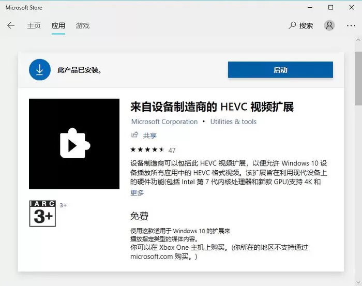This screenshot has height=286, width=362.
Task: Expand the description with 更多
Action: coord(137,193)
